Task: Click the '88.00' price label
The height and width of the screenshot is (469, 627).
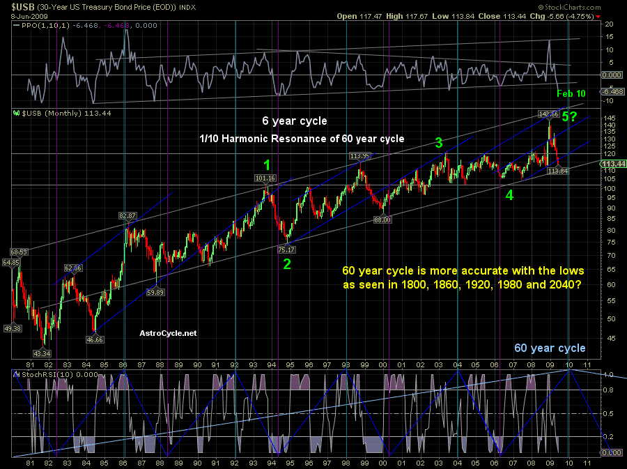Action: (382, 220)
